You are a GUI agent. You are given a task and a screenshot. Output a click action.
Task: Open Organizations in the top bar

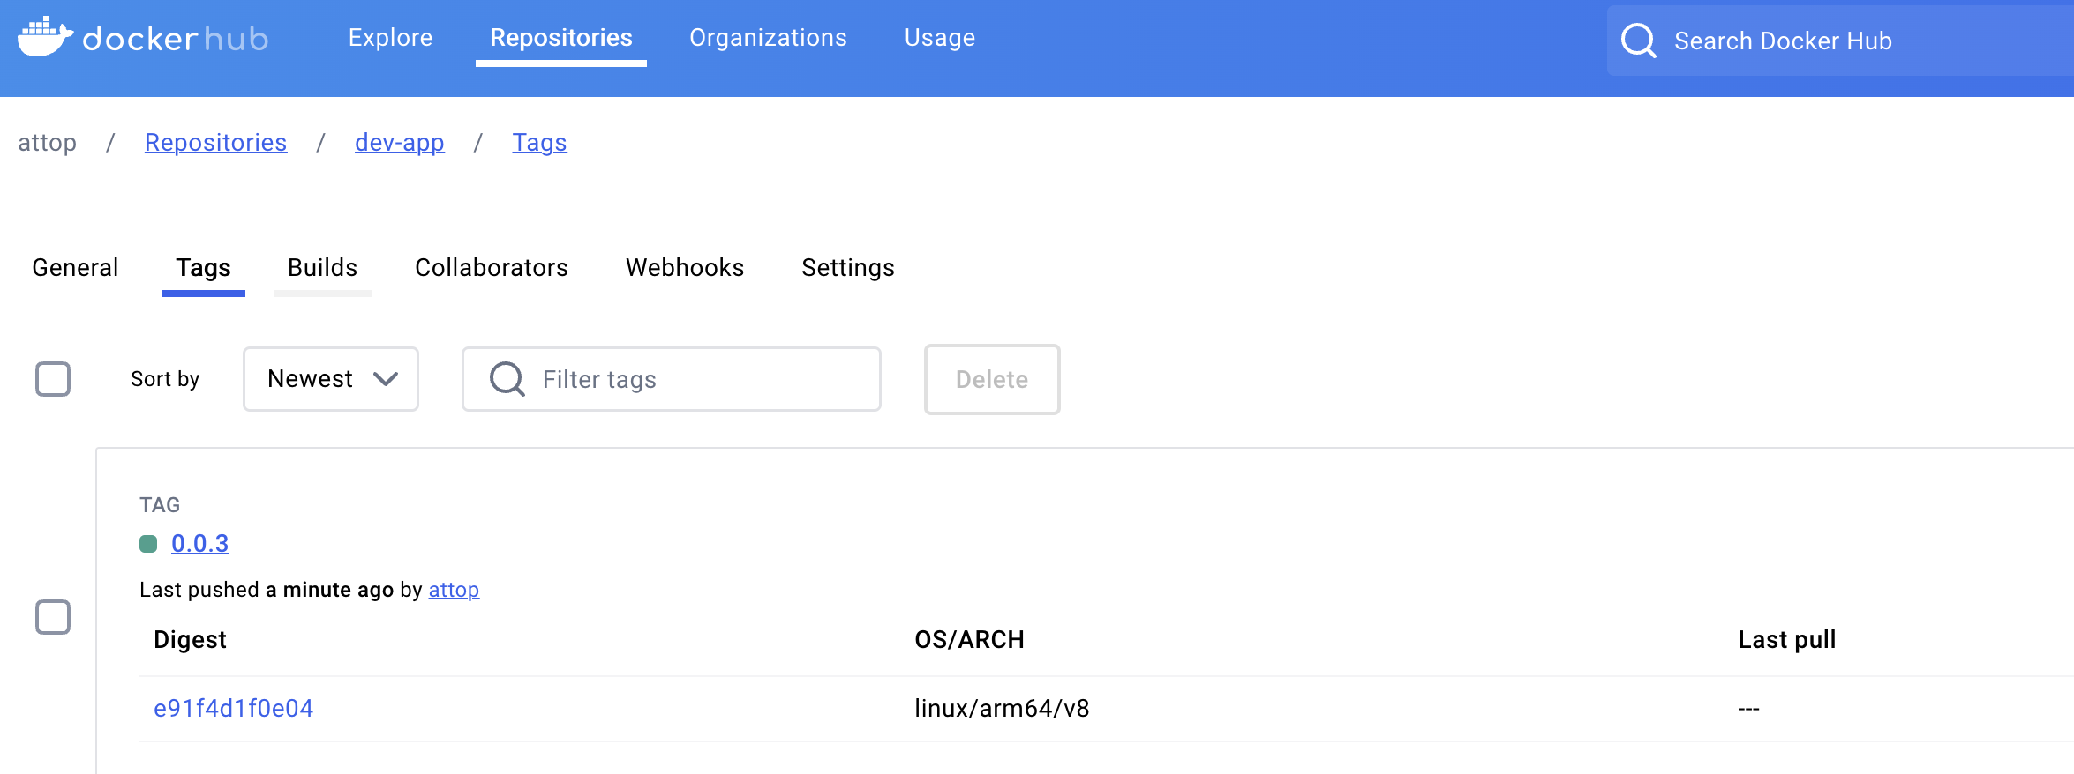coord(768,38)
